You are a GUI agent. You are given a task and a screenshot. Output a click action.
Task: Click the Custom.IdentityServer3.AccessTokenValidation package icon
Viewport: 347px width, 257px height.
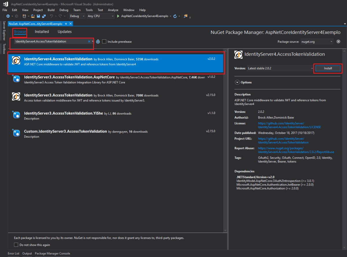pyautogui.click(x=16, y=133)
